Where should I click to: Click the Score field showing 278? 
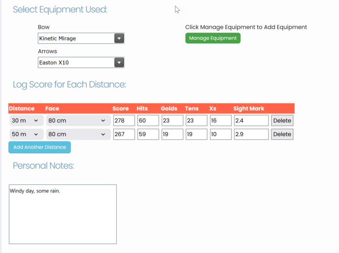click(x=124, y=120)
